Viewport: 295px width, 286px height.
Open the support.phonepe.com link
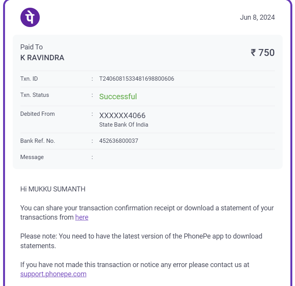pos(53,274)
